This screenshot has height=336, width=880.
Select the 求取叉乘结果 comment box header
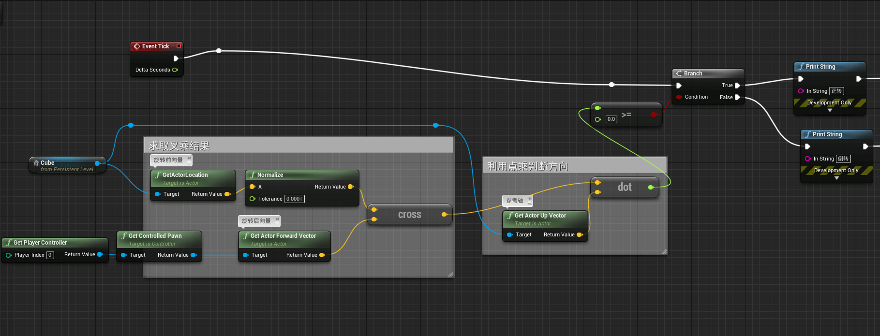298,146
